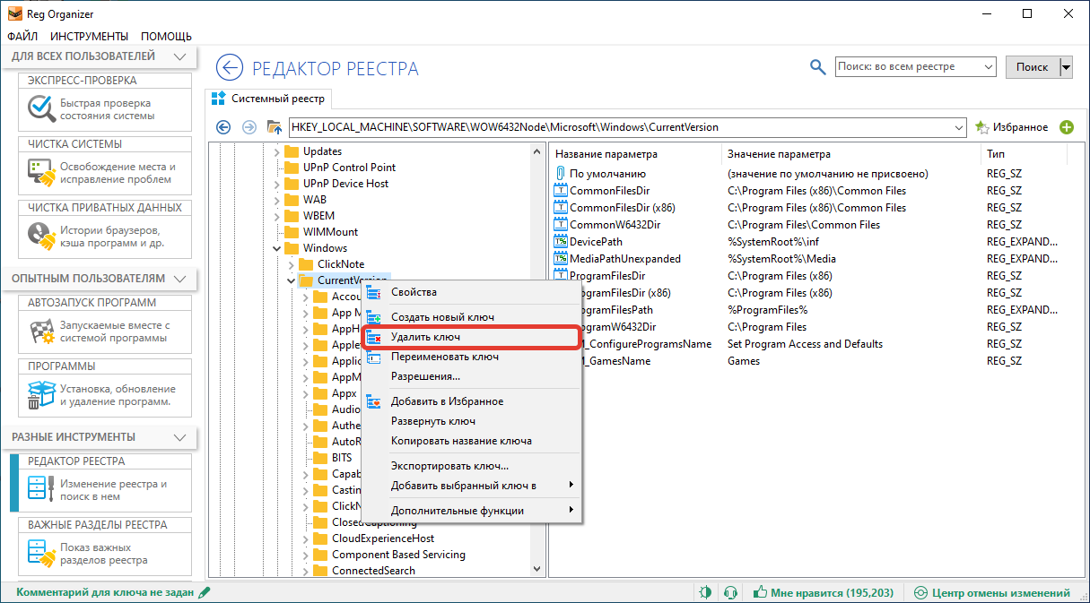Image resolution: width=1090 pixels, height=603 pixels.
Task: Open the registry path address dropdown
Action: [958, 127]
